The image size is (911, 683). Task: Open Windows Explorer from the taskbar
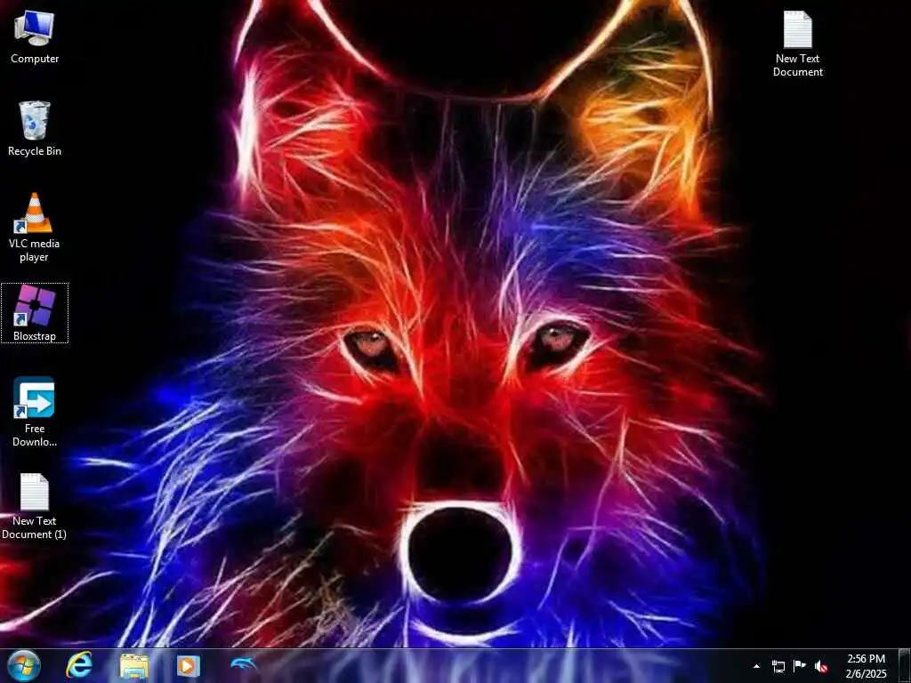(134, 666)
